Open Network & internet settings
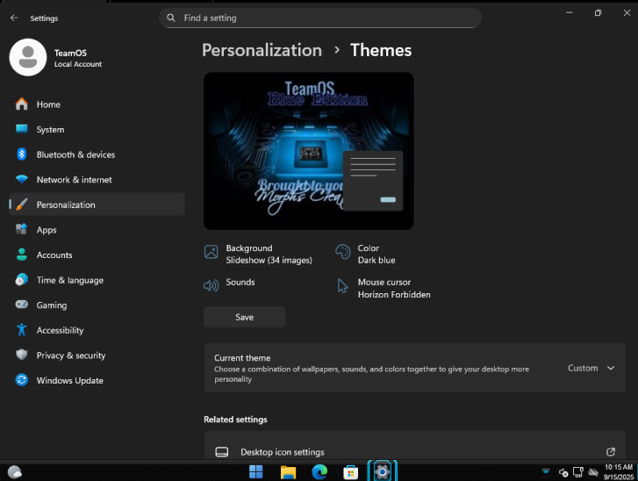Screen dimensions: 638x481 tap(97, 179)
